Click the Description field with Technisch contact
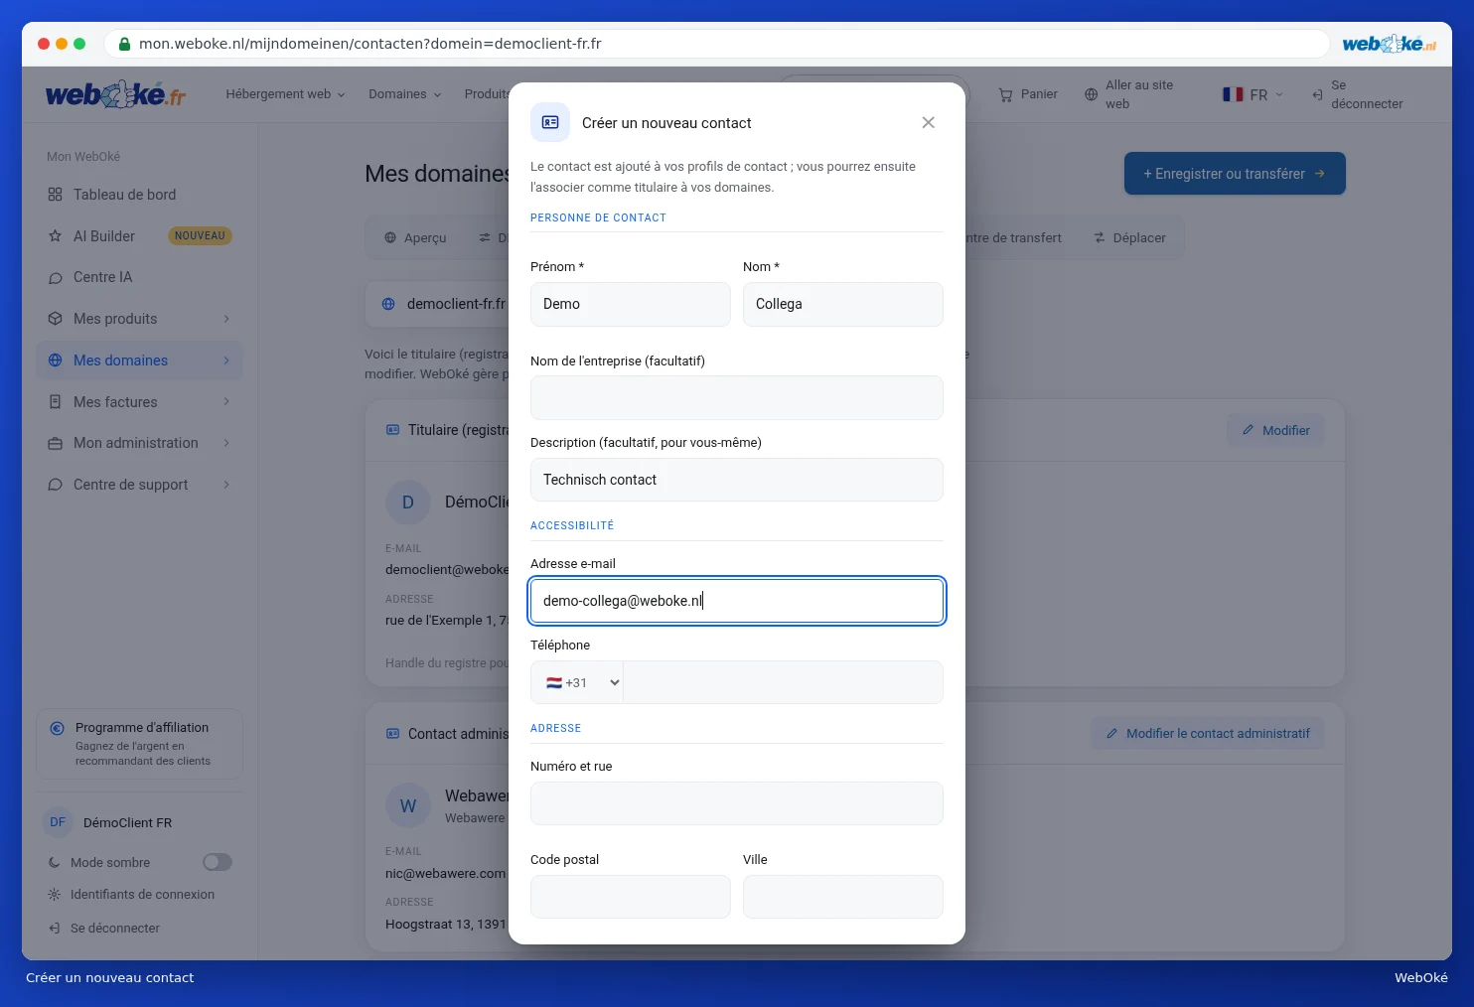The width and height of the screenshot is (1474, 1007). click(x=737, y=480)
